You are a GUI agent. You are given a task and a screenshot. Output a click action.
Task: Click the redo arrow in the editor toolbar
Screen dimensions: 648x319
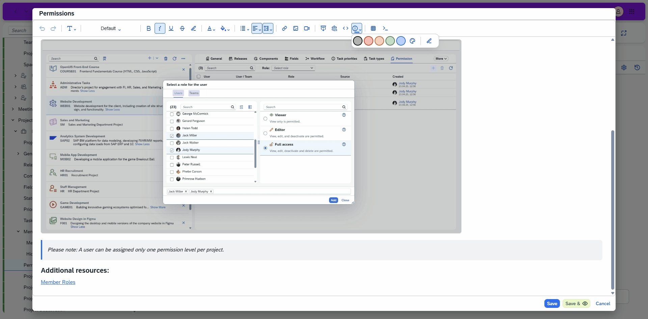pos(53,28)
